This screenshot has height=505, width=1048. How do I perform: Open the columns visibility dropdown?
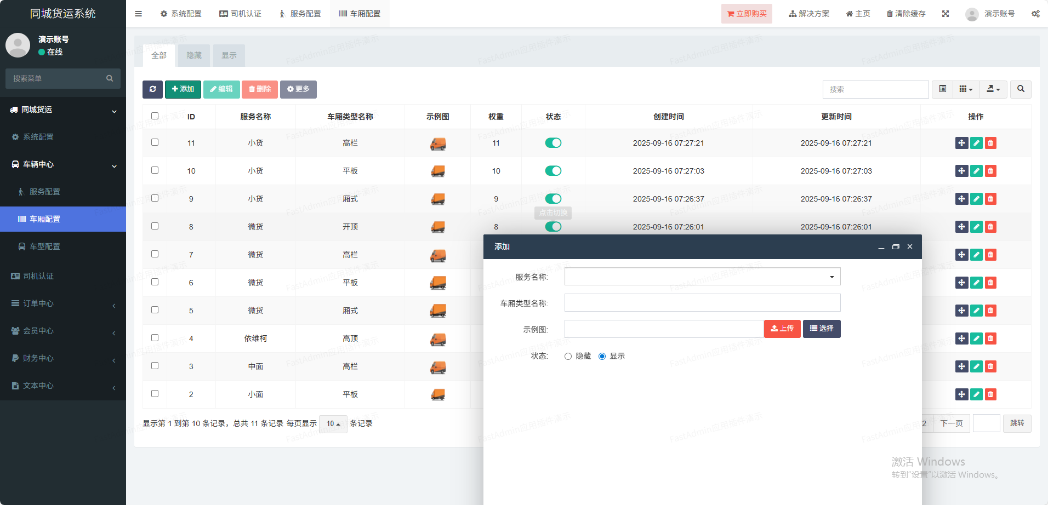[x=966, y=89]
